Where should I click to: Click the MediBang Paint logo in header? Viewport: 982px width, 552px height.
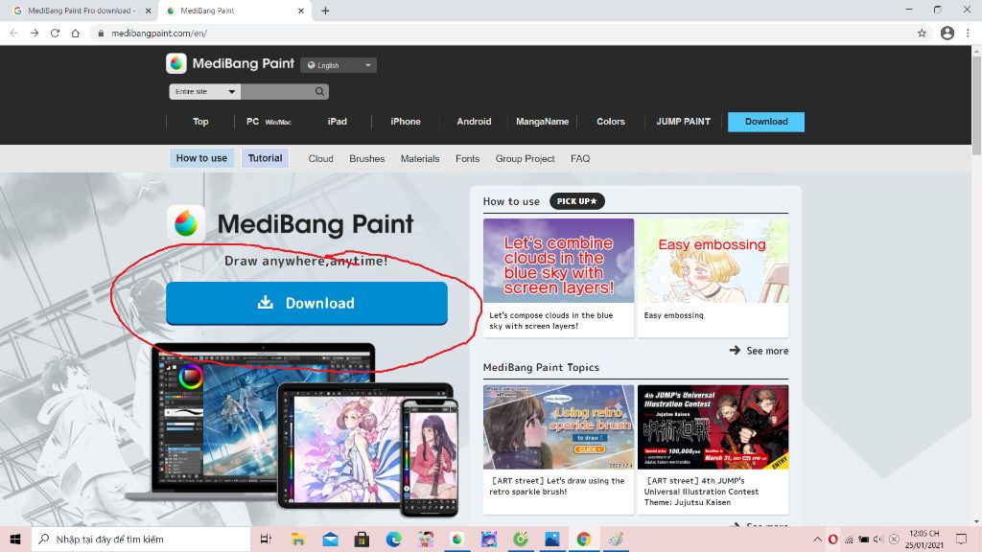(x=230, y=63)
